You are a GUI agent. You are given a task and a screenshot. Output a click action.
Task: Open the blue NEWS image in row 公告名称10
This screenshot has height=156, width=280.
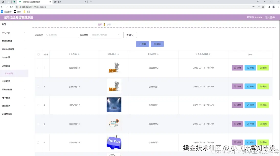(x=114, y=142)
